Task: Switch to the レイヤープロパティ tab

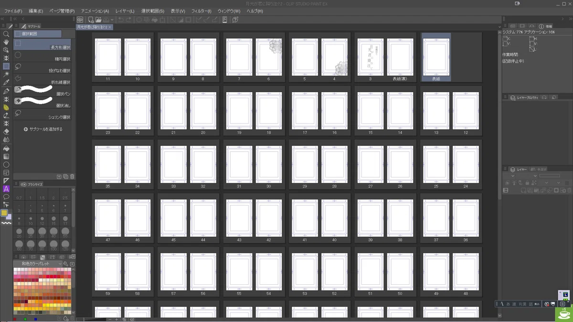Action: pos(524,97)
